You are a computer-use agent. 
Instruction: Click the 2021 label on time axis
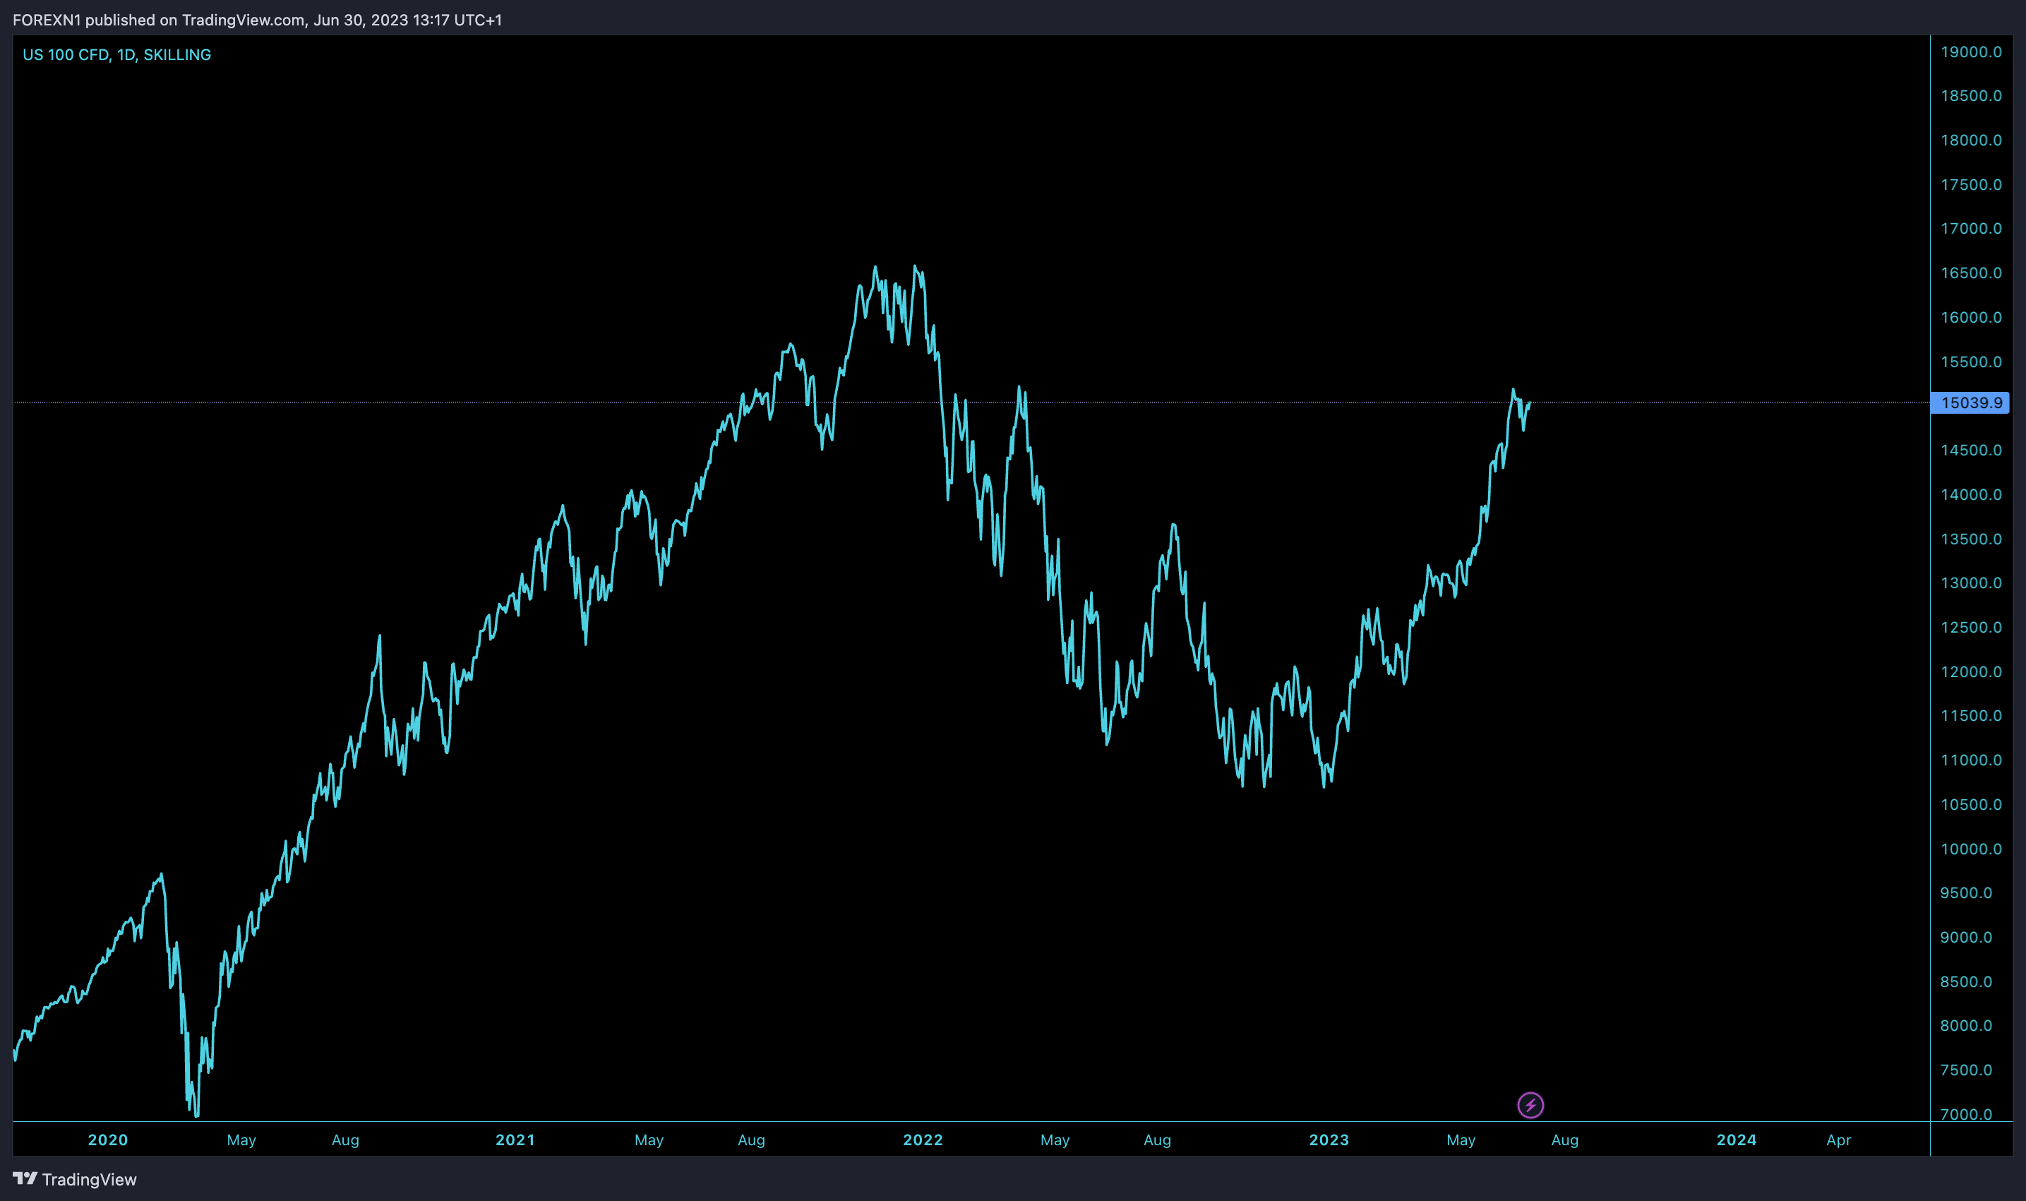click(x=515, y=1140)
